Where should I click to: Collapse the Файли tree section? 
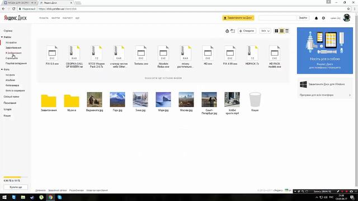[x=2, y=37]
